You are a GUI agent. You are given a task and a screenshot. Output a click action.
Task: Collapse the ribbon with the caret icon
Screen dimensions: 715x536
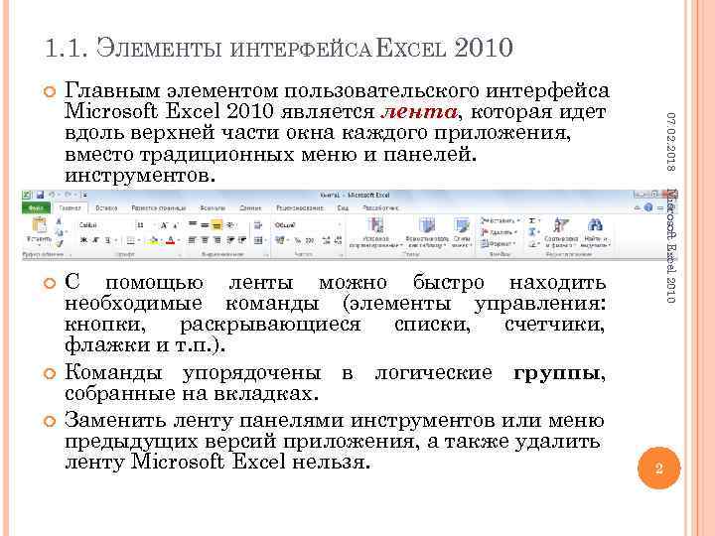point(638,207)
